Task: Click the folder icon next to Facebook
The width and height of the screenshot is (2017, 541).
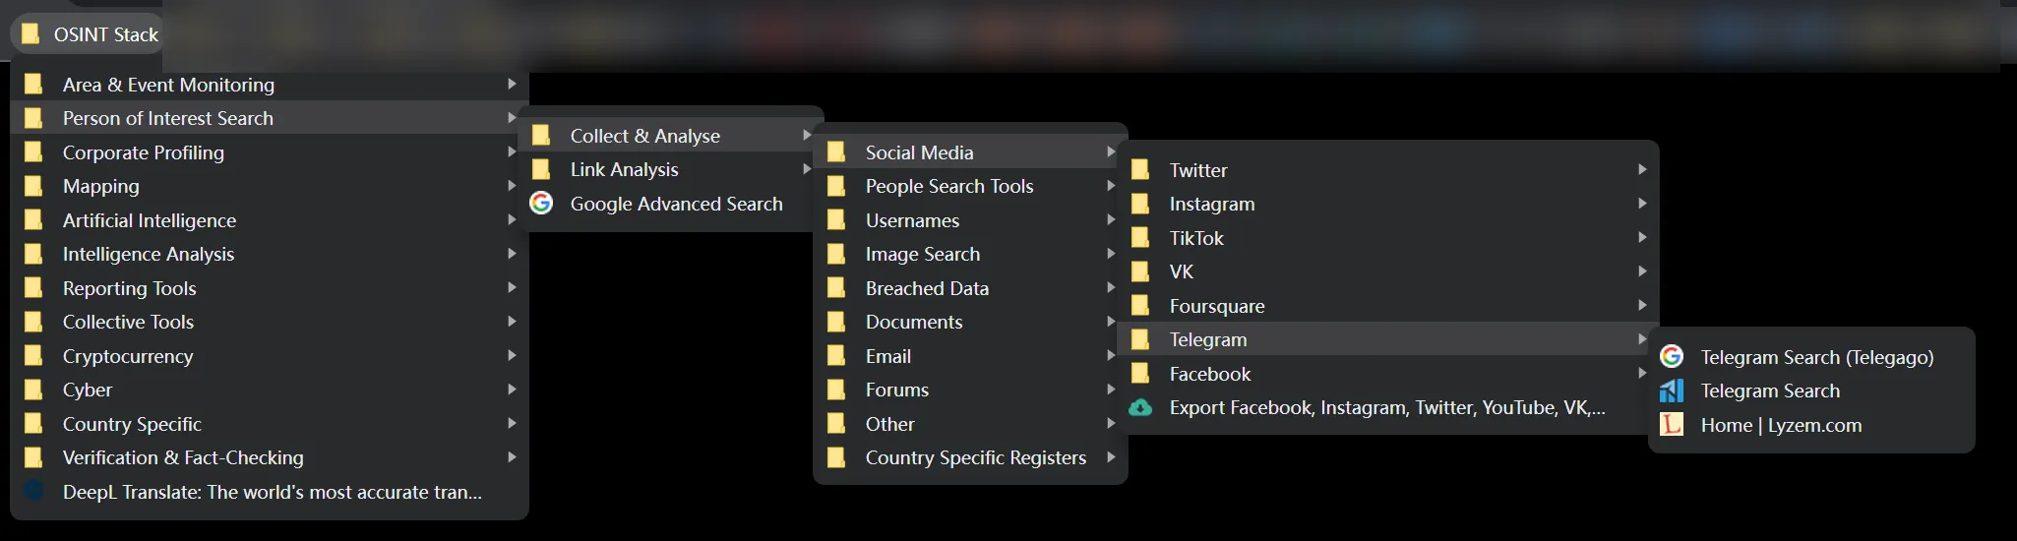Action: click(1140, 373)
